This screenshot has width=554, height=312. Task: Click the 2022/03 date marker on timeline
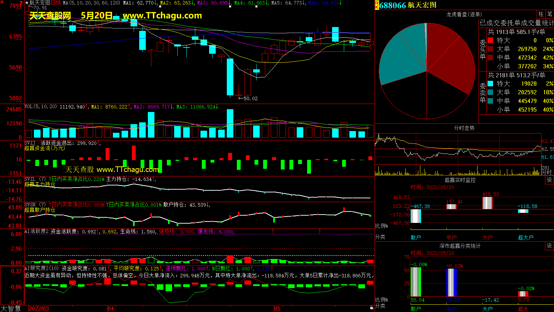[x=39, y=309]
